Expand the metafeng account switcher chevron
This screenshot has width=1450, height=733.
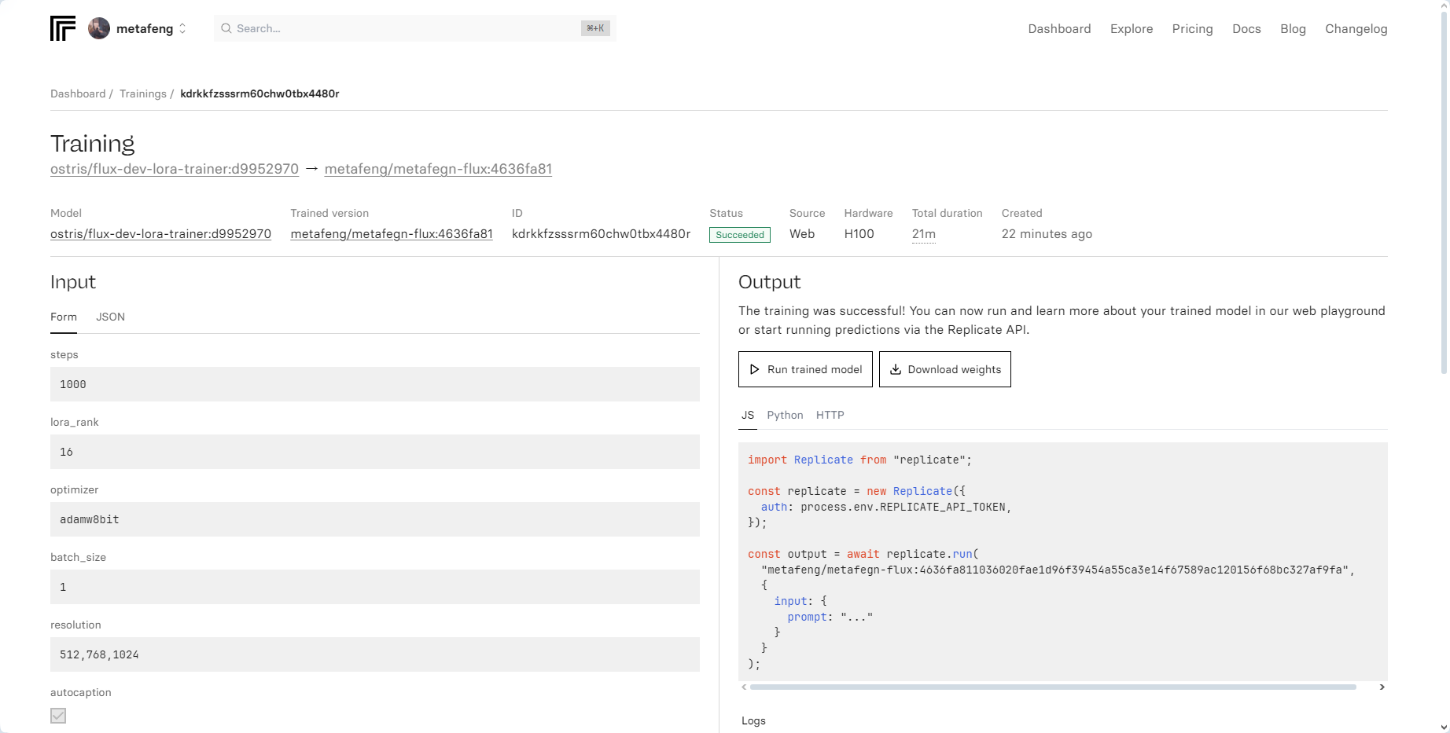click(182, 28)
